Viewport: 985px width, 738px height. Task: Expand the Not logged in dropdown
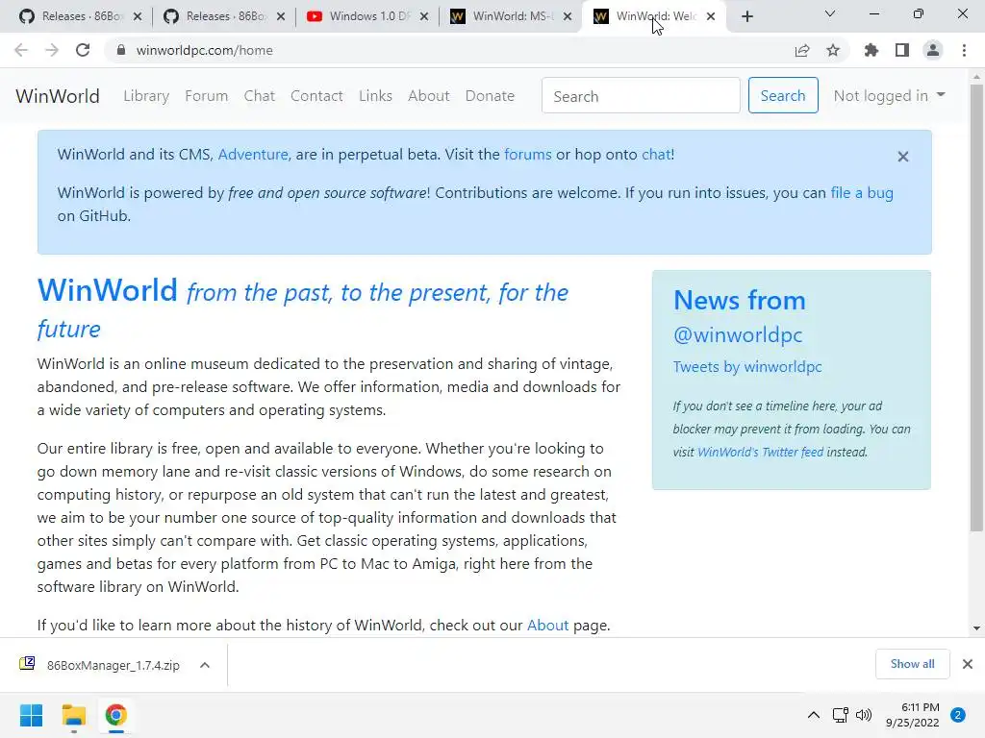tap(889, 96)
